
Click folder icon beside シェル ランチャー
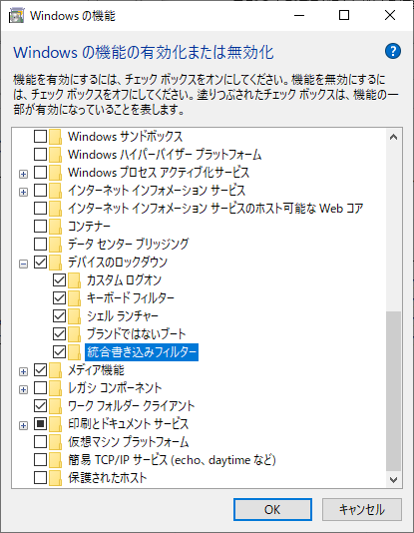tap(75, 316)
